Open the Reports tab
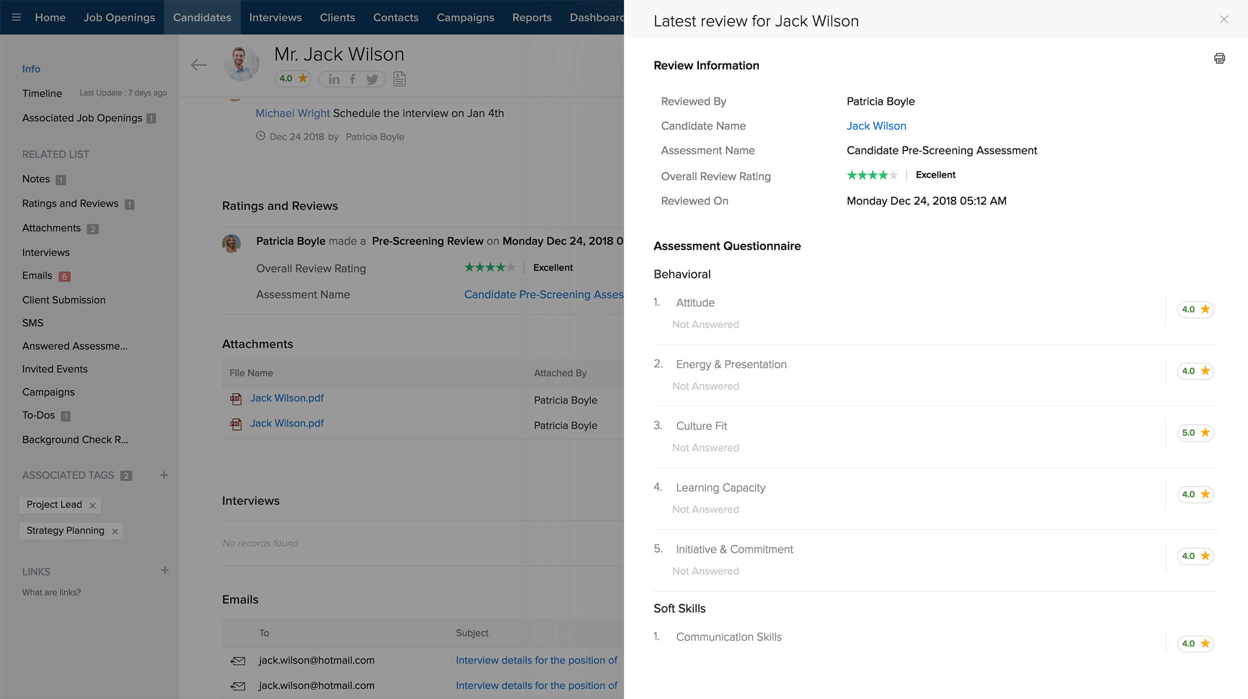Screen dimensions: 1248x699 [531, 17]
